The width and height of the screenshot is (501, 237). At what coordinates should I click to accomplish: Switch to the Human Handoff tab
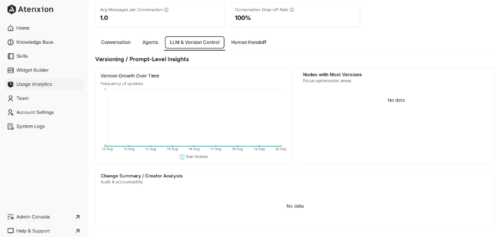[248, 42]
